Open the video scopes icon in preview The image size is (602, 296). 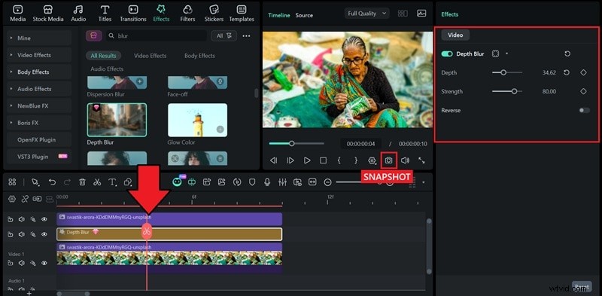421,14
